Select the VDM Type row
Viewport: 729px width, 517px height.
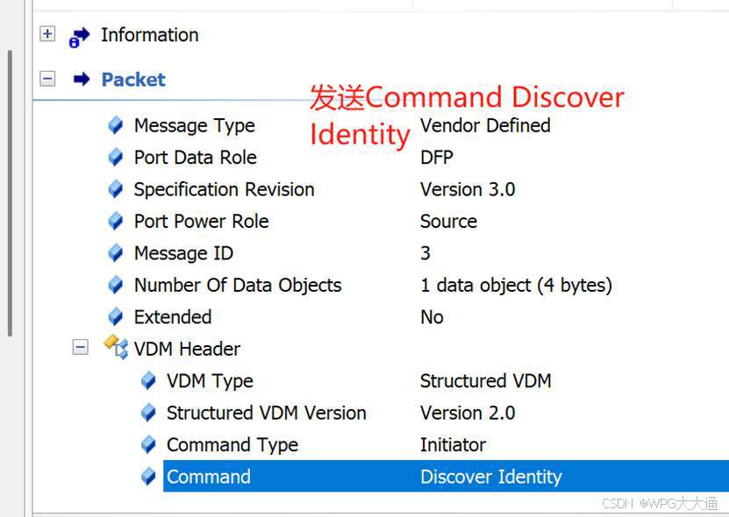(209, 380)
